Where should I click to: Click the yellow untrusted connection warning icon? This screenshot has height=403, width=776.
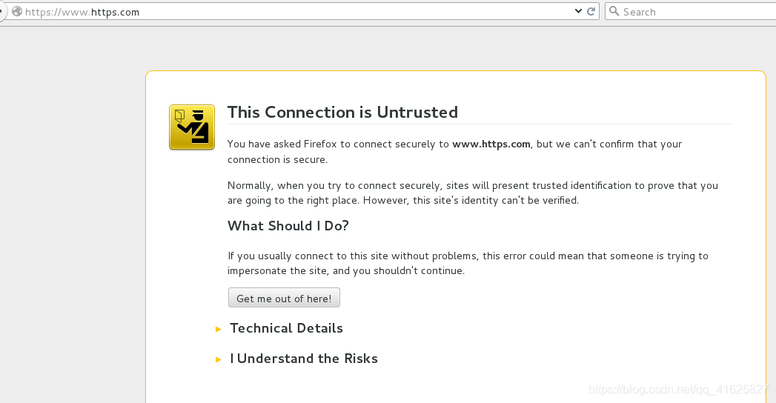point(192,127)
